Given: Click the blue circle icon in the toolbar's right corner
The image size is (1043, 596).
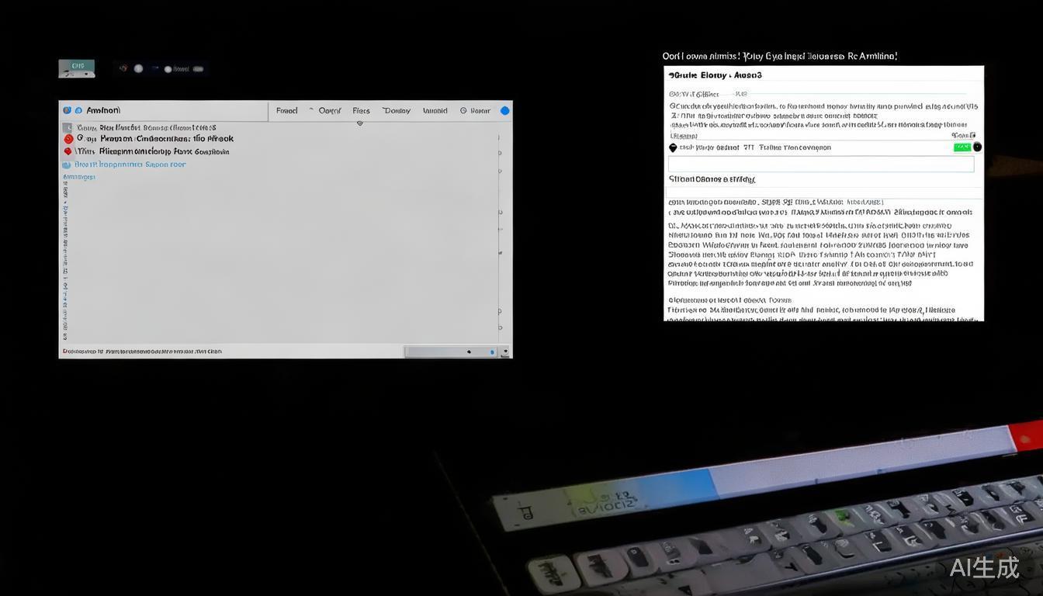Looking at the screenshot, I should (x=504, y=111).
